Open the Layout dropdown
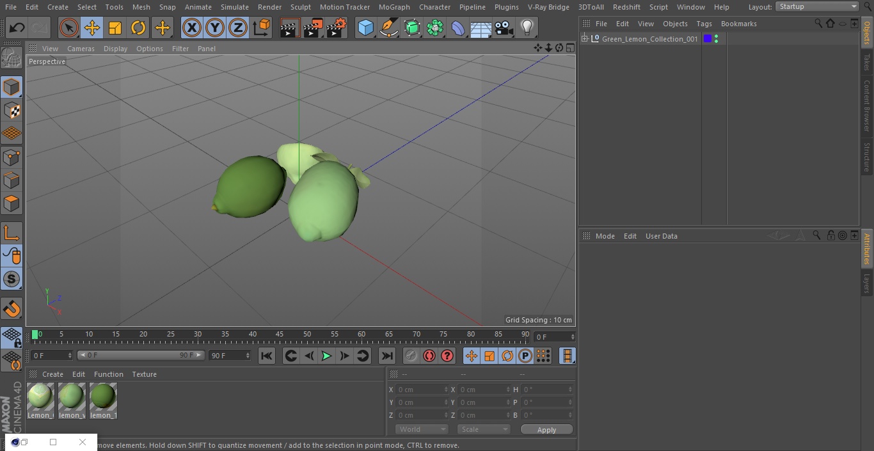874x451 pixels. 817,6
